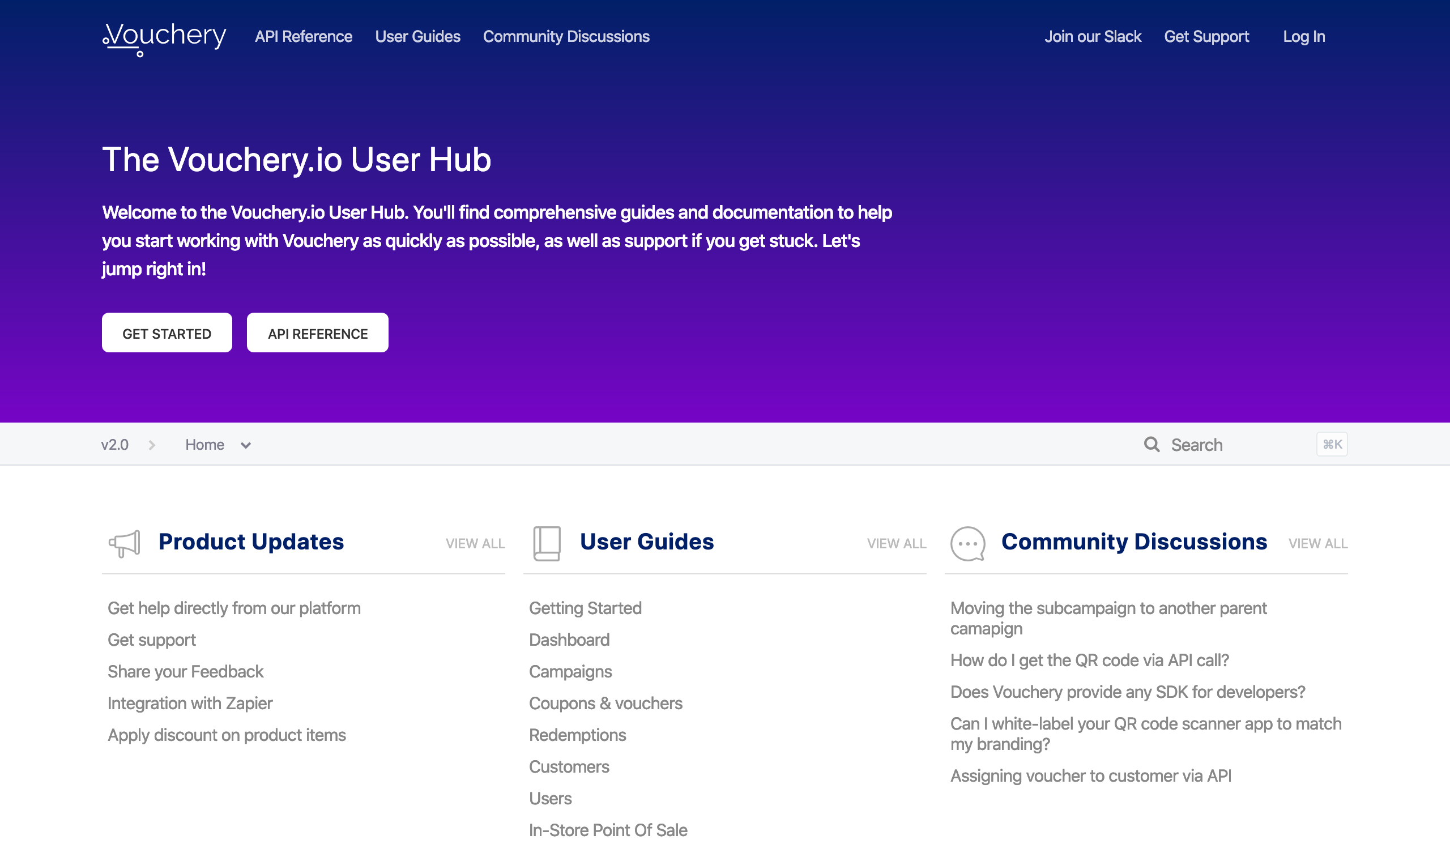Click the ⌘K shortcut badge
Screen dimensions: 1450x844
click(1332, 444)
